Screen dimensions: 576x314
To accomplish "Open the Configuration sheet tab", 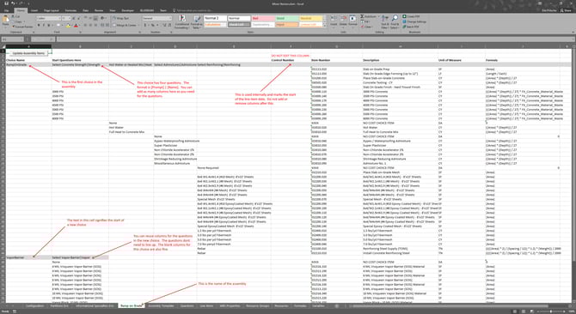I will 35,305.
